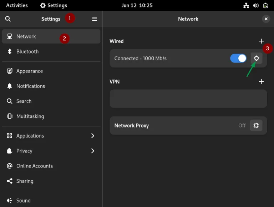
Task: Click the Online Accounts at-sign icon
Action: coord(9,166)
